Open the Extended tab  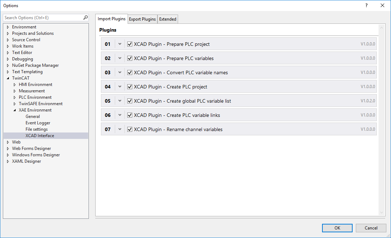[x=168, y=19]
